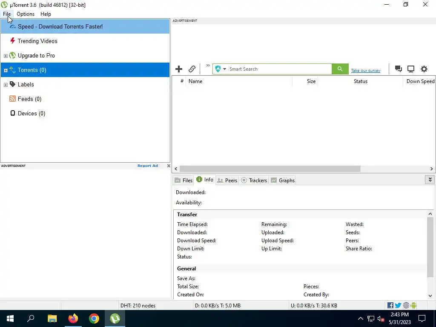The image size is (436, 327).
Task: Launch Google Chrome from the taskbar
Action: [94, 318]
